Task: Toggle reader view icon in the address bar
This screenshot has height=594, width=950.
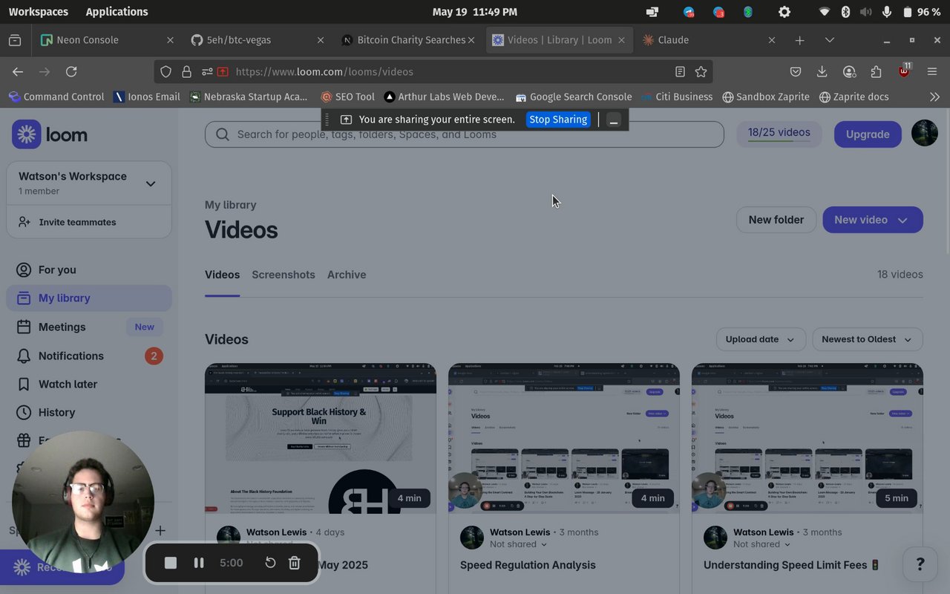Action: click(680, 71)
